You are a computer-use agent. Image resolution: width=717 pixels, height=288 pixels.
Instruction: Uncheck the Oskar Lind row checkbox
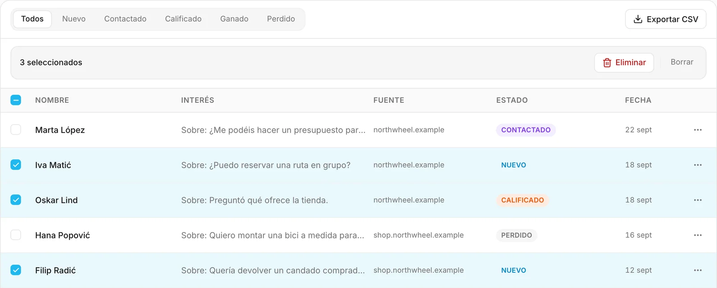coord(16,200)
